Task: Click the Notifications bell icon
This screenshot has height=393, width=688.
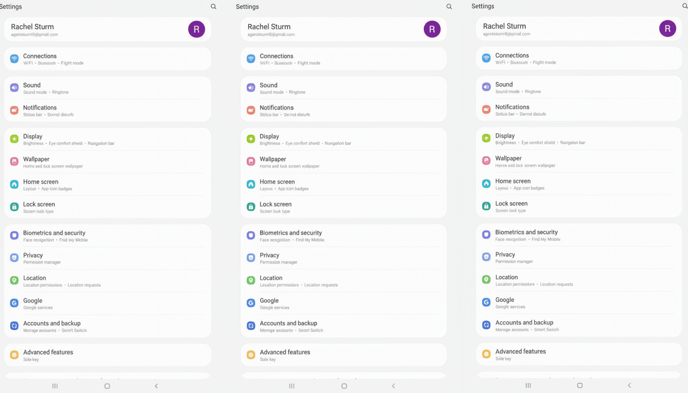Action: pyautogui.click(x=13, y=110)
